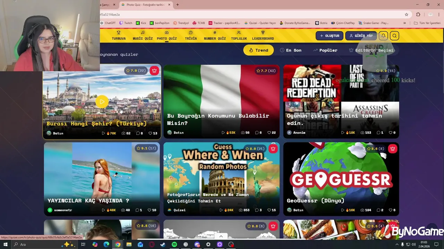Open author someonetr profile link
The height and width of the screenshot is (249, 444).
click(60, 210)
